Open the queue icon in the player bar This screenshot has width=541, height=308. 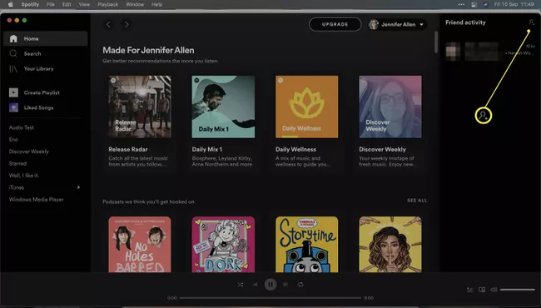pyautogui.click(x=469, y=290)
